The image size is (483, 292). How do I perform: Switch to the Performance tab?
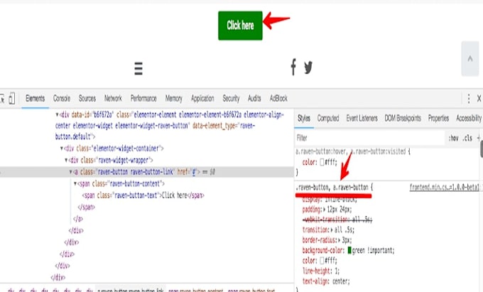tap(143, 99)
